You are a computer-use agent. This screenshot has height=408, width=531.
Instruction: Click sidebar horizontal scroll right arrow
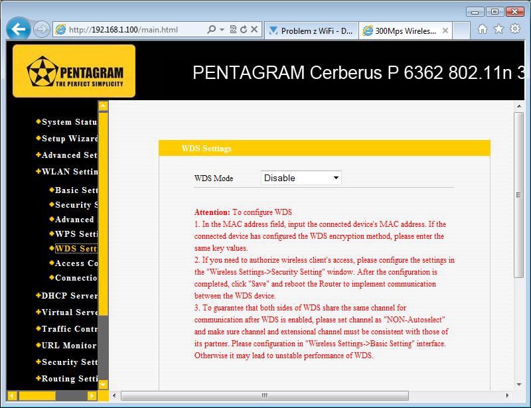[x=92, y=395]
